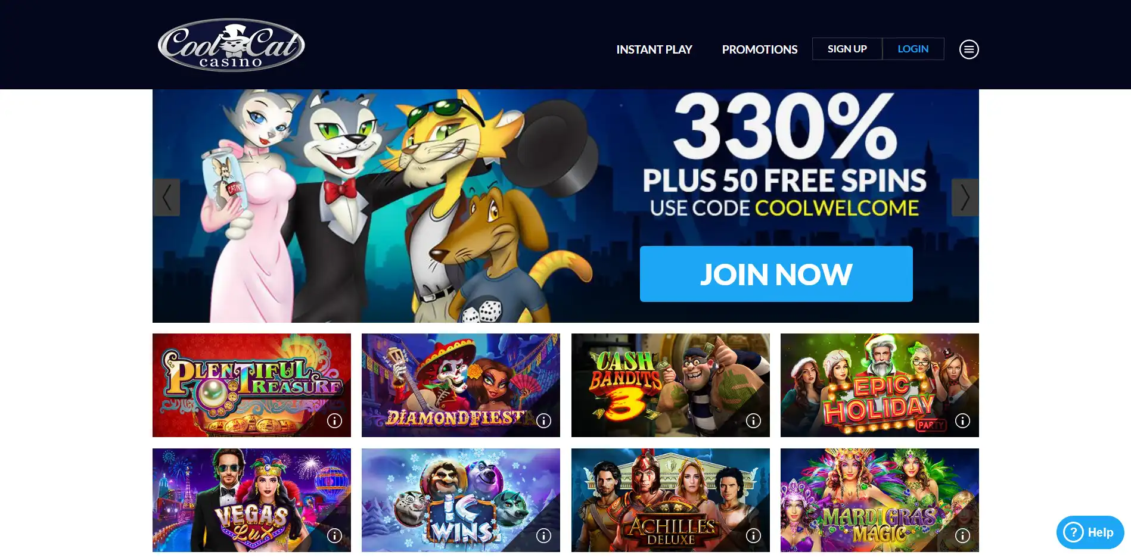Click the Join Now banner button

point(776,274)
